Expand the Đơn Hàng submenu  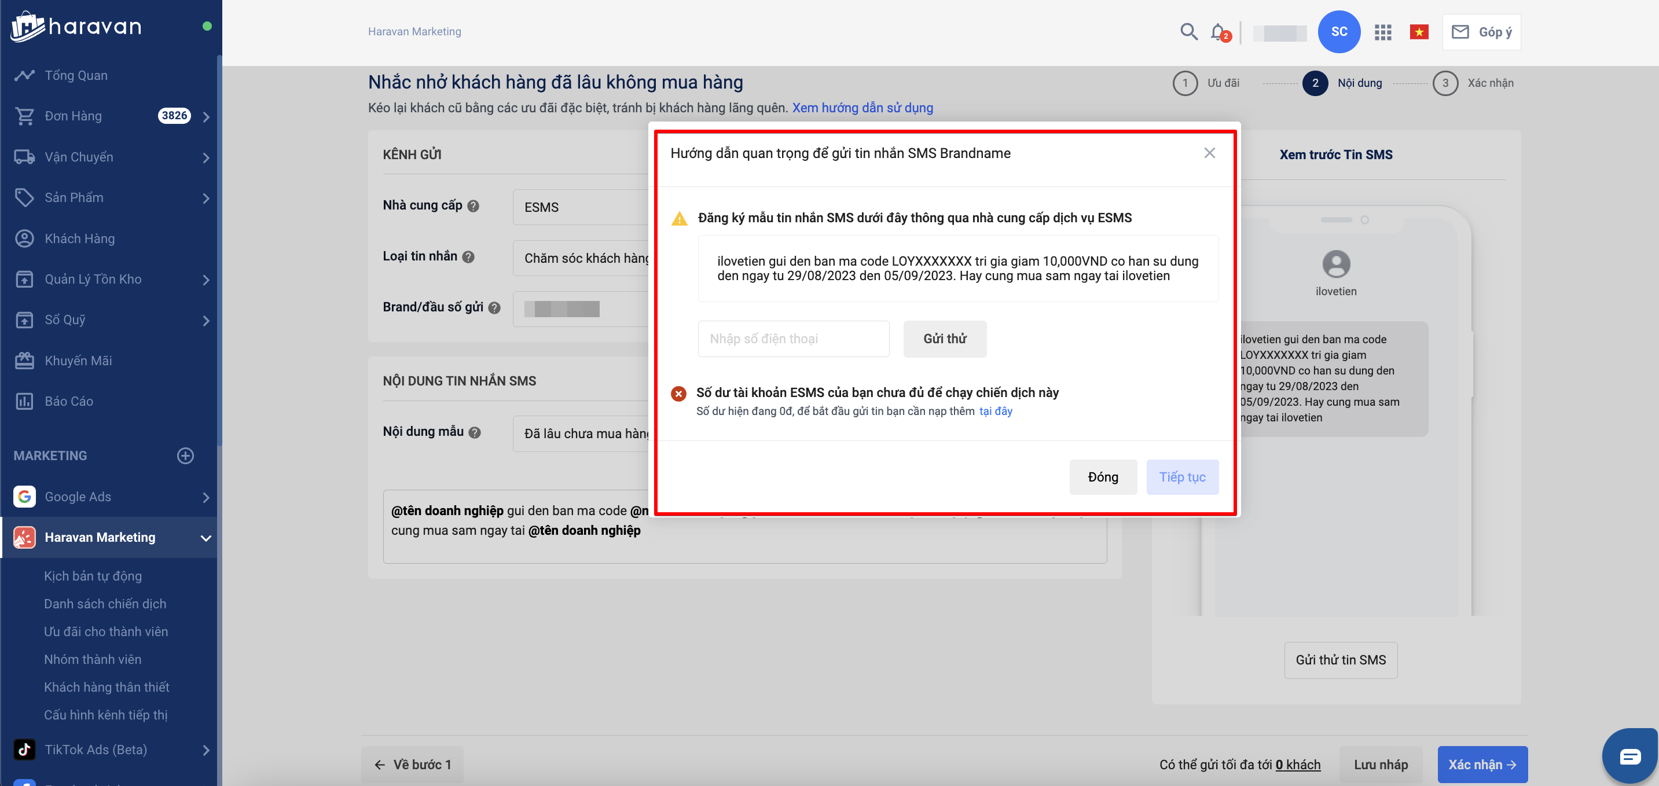(x=206, y=116)
